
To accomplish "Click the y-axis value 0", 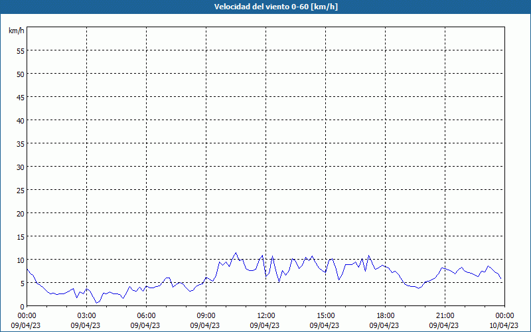I will [x=23, y=307].
